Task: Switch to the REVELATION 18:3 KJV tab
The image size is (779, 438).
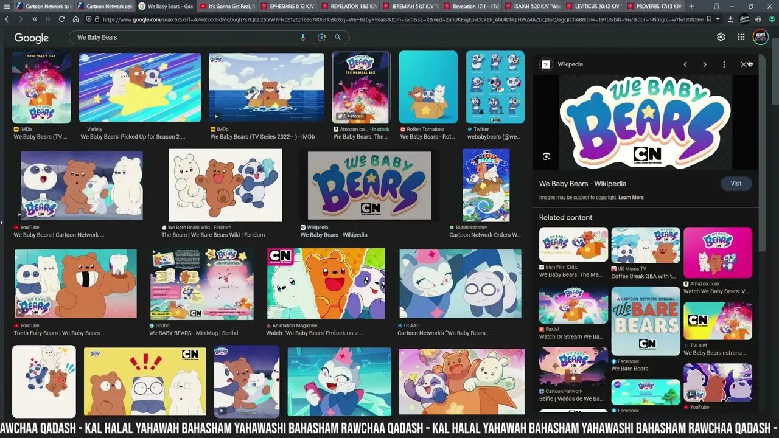Action: point(350,6)
